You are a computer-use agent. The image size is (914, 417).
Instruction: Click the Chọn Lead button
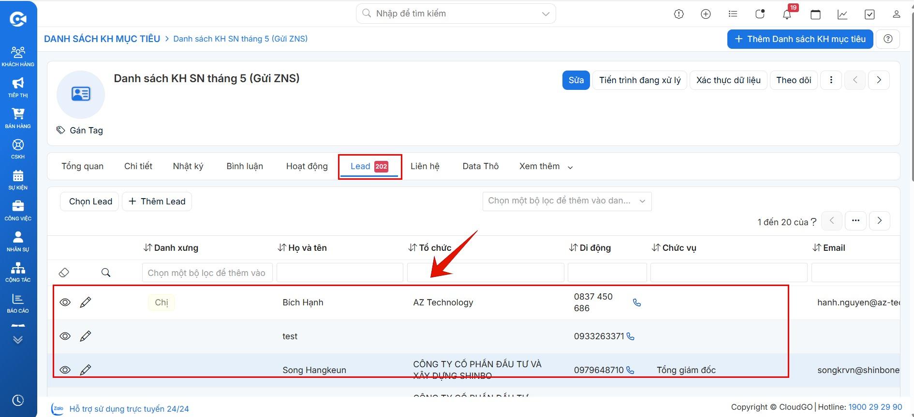89,201
